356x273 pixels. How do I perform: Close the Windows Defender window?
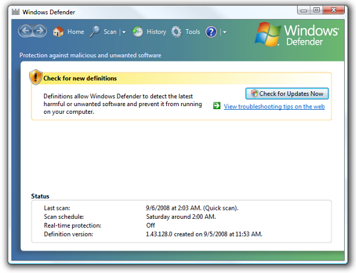click(333, 10)
